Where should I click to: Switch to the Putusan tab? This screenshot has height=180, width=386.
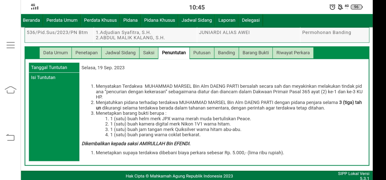pos(202,53)
